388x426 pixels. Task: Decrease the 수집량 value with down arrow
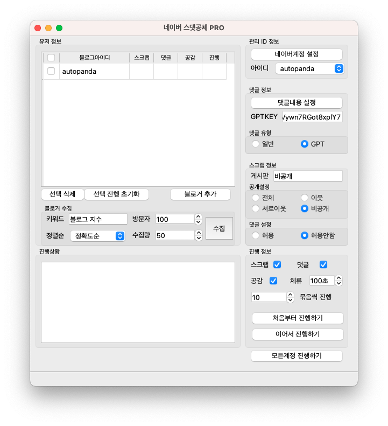[199, 238]
